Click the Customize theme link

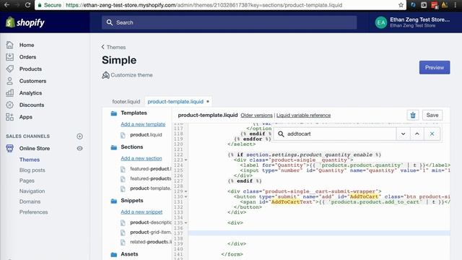pyautogui.click(x=127, y=75)
